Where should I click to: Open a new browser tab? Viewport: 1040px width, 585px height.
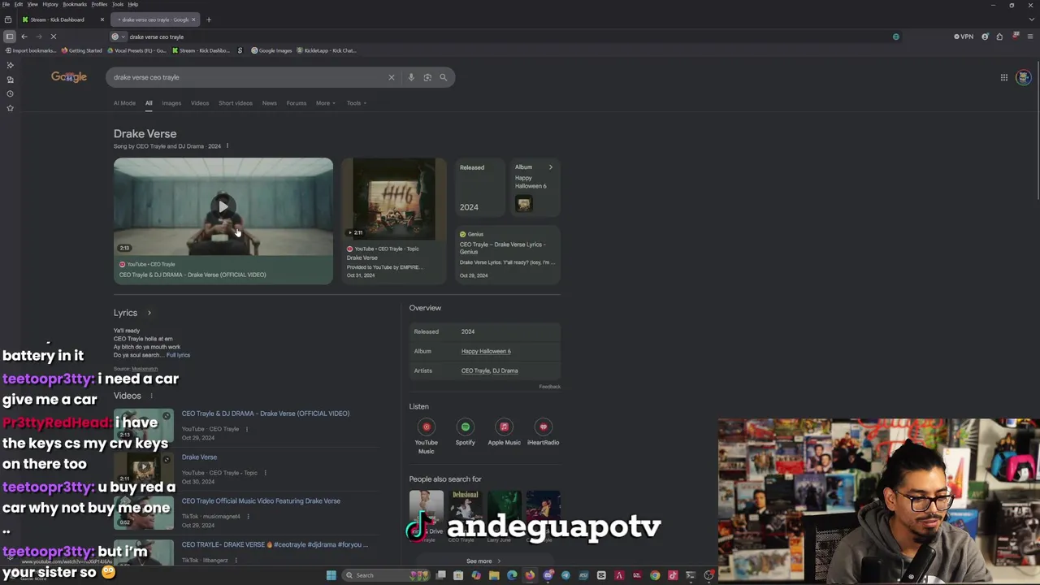208,19
